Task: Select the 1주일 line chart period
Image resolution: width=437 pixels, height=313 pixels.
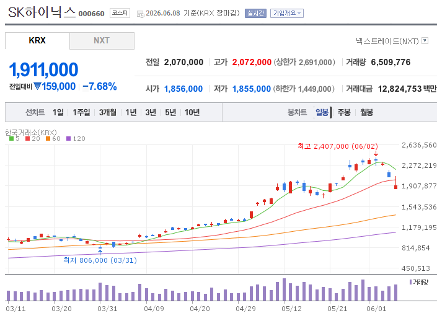Action: tap(81, 112)
